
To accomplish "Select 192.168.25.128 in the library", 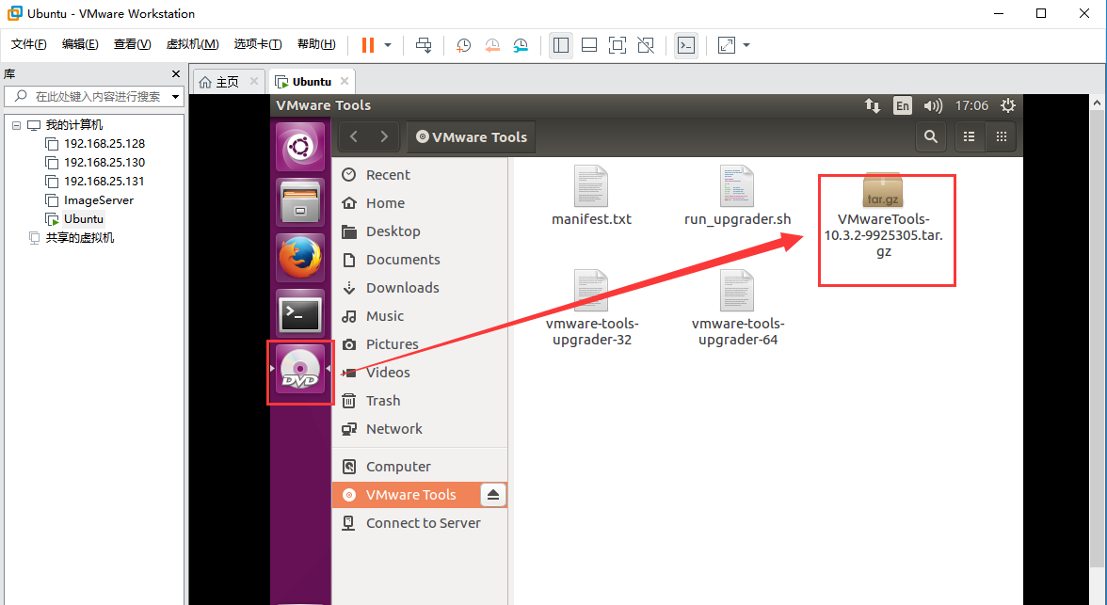I will click(104, 143).
